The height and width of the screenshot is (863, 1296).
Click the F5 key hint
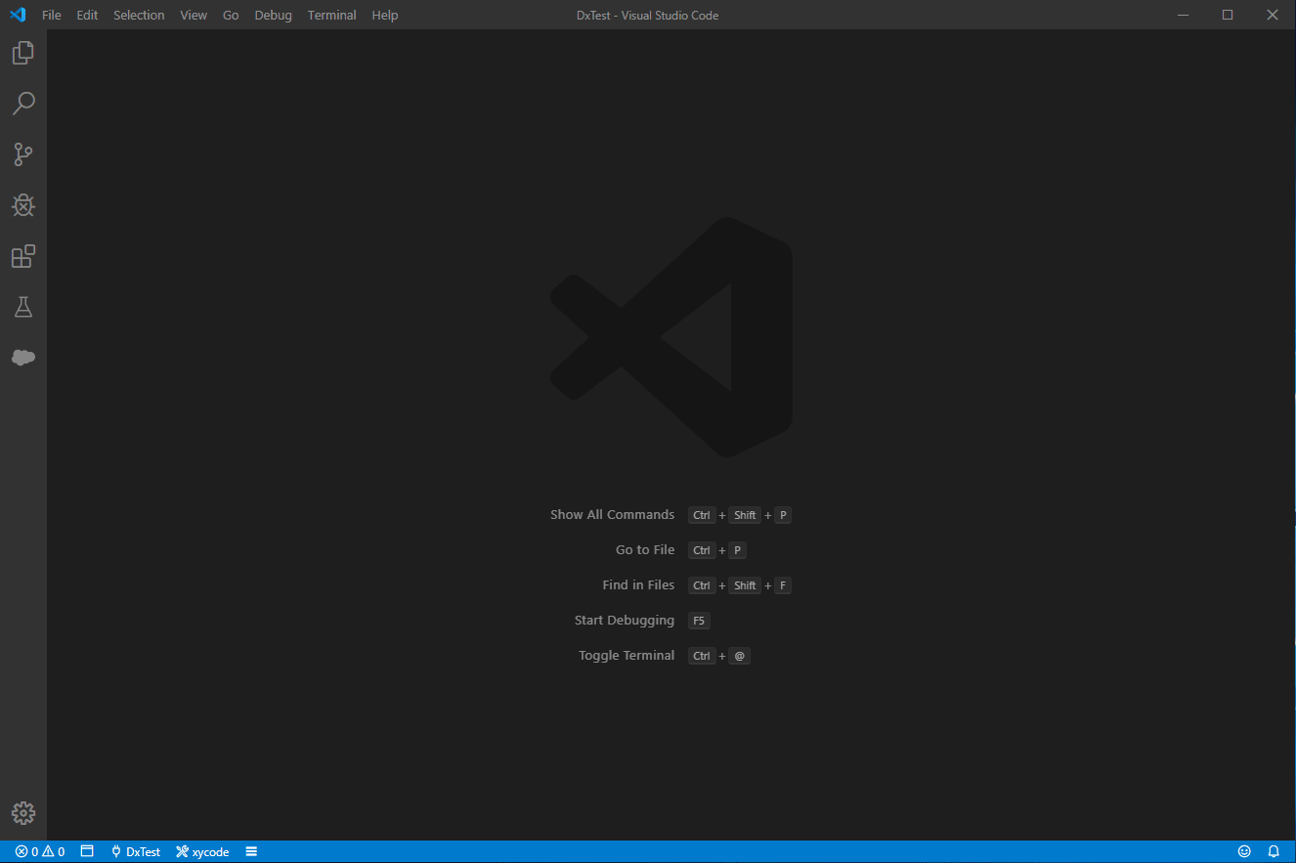pyautogui.click(x=699, y=621)
